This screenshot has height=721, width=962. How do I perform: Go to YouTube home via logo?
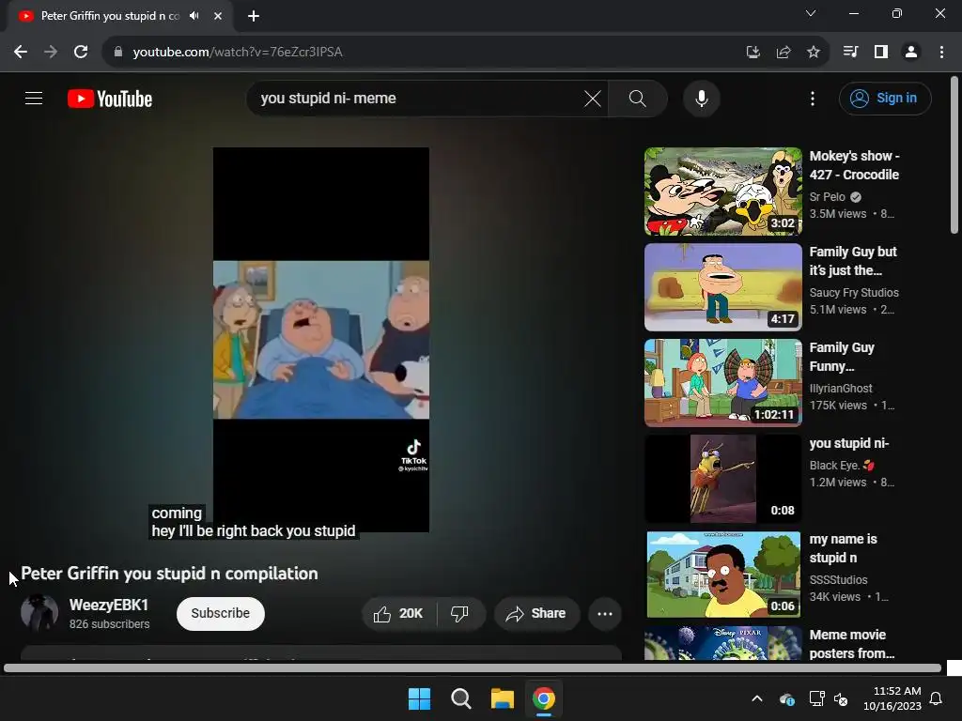pyautogui.click(x=110, y=99)
